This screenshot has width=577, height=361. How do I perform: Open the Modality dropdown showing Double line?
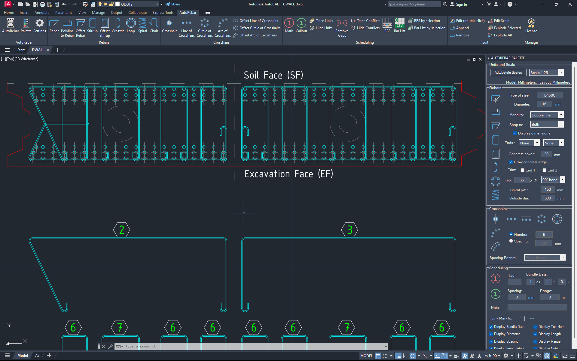point(561,115)
